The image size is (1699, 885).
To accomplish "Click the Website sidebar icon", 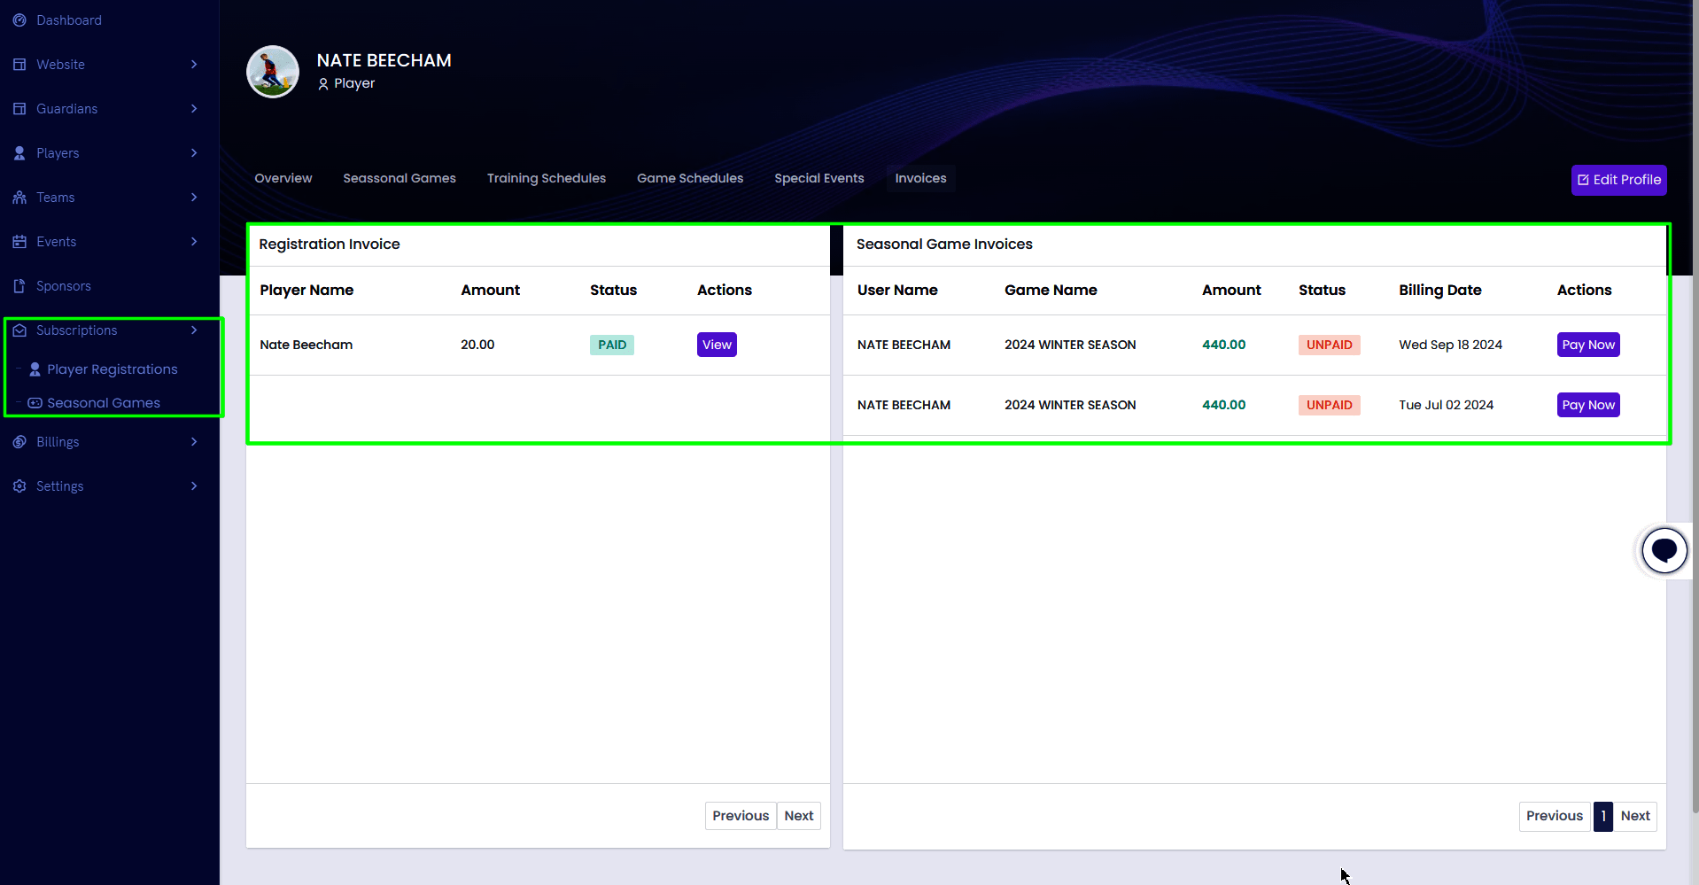I will pyautogui.click(x=19, y=65).
